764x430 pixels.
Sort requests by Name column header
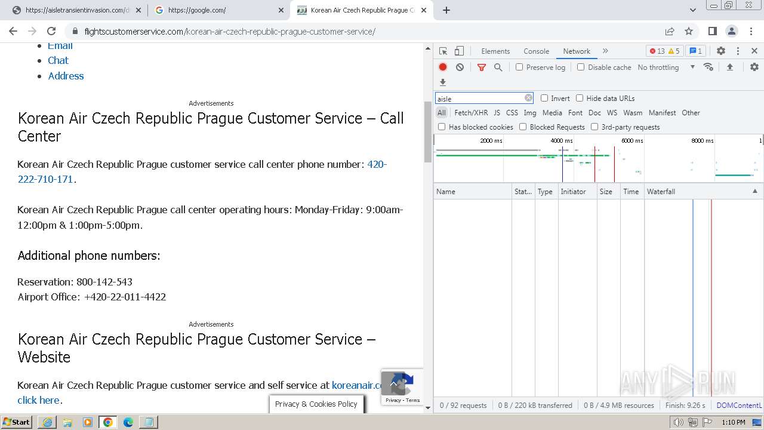pyautogui.click(x=473, y=191)
